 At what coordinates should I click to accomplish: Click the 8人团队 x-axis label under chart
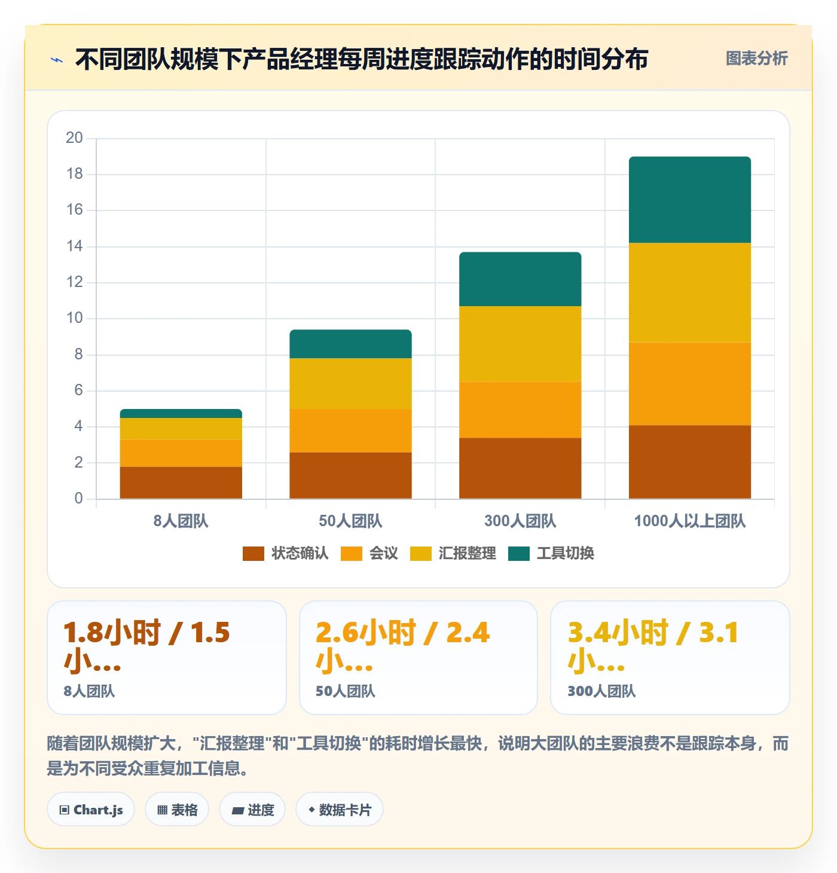181,521
